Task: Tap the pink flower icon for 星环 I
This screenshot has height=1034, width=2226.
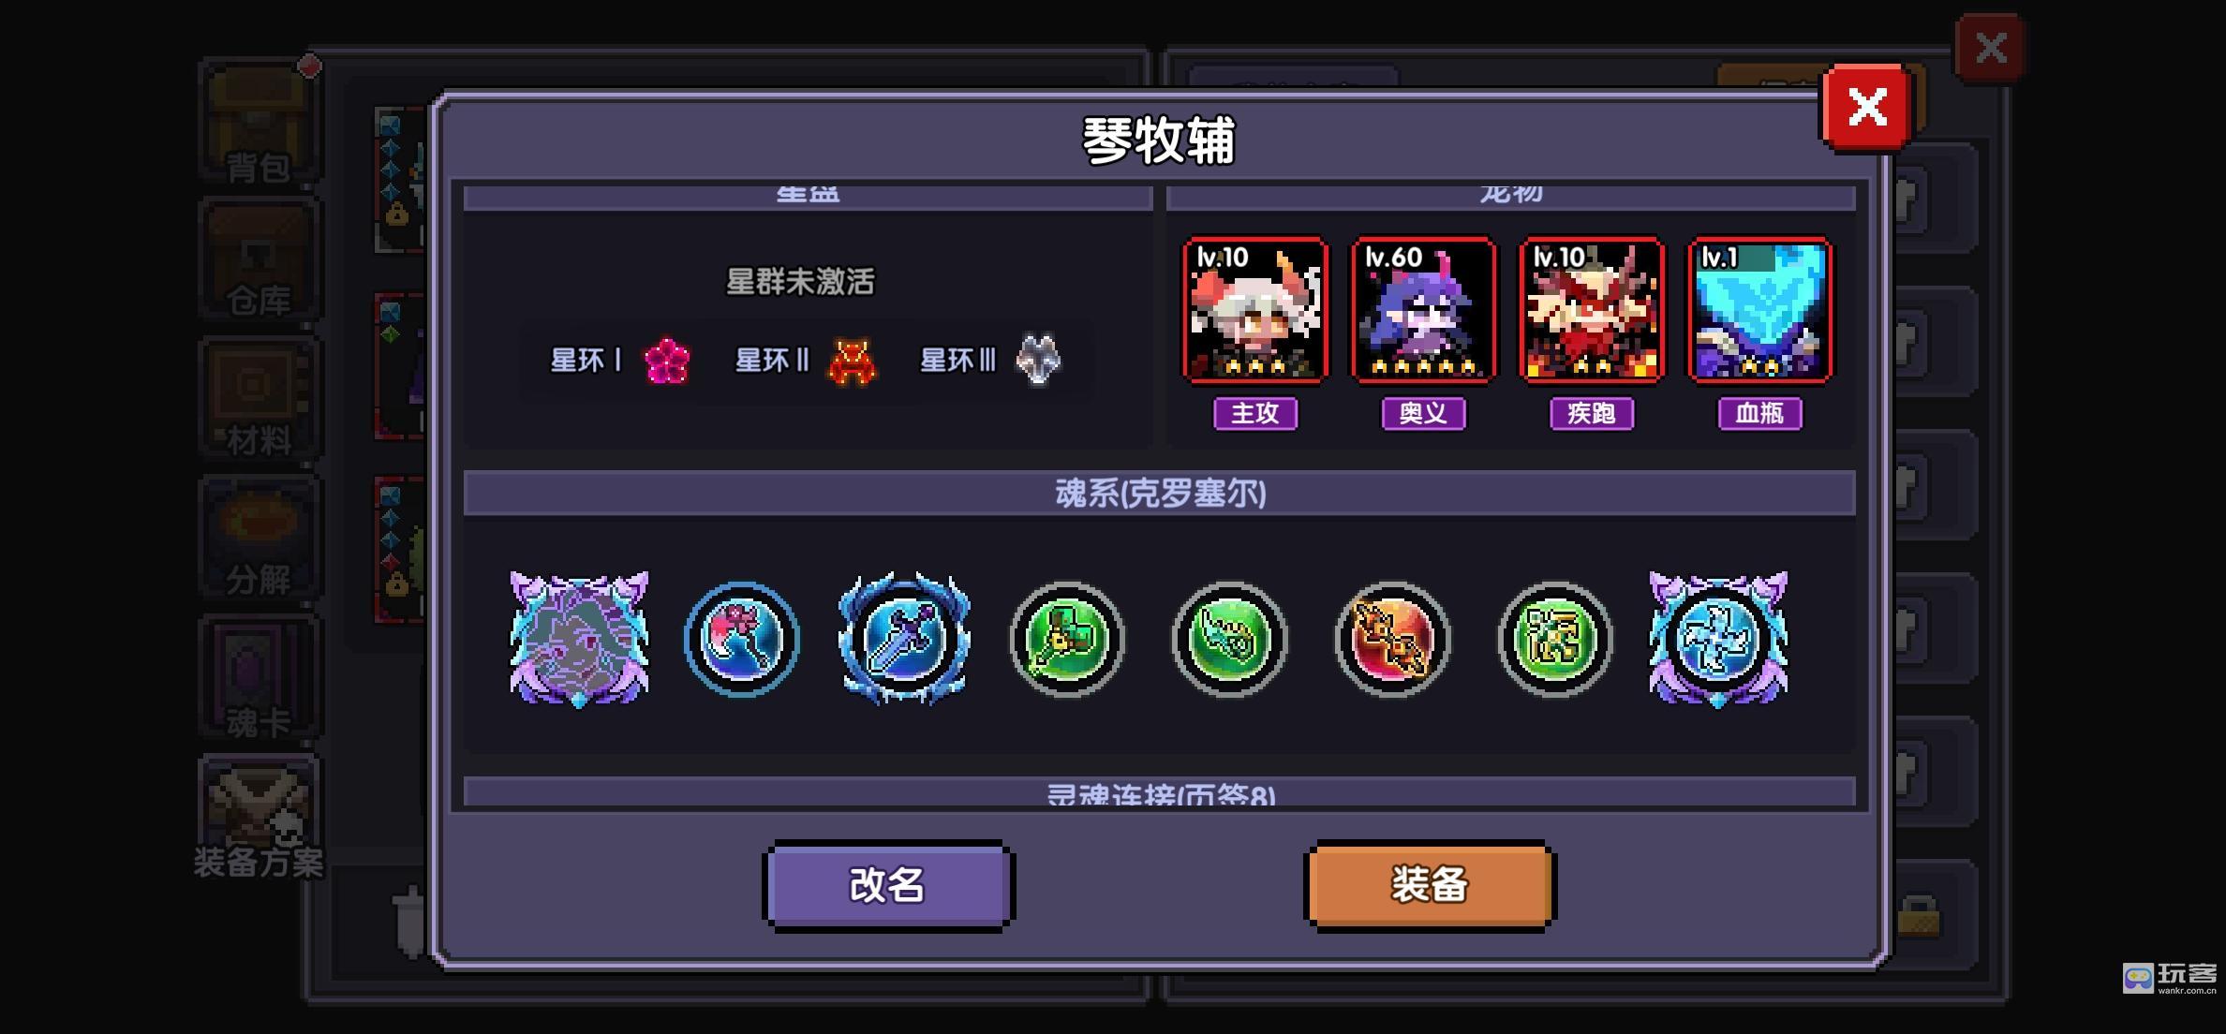Action: coord(667,361)
